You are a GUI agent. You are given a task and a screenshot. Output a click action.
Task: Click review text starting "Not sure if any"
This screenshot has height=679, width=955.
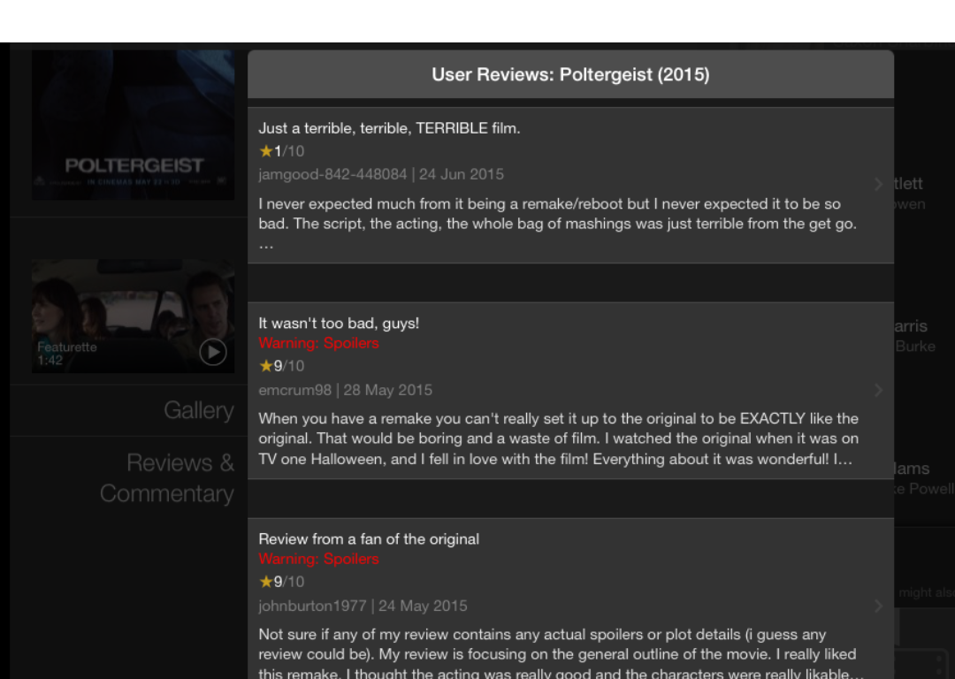[x=561, y=654]
